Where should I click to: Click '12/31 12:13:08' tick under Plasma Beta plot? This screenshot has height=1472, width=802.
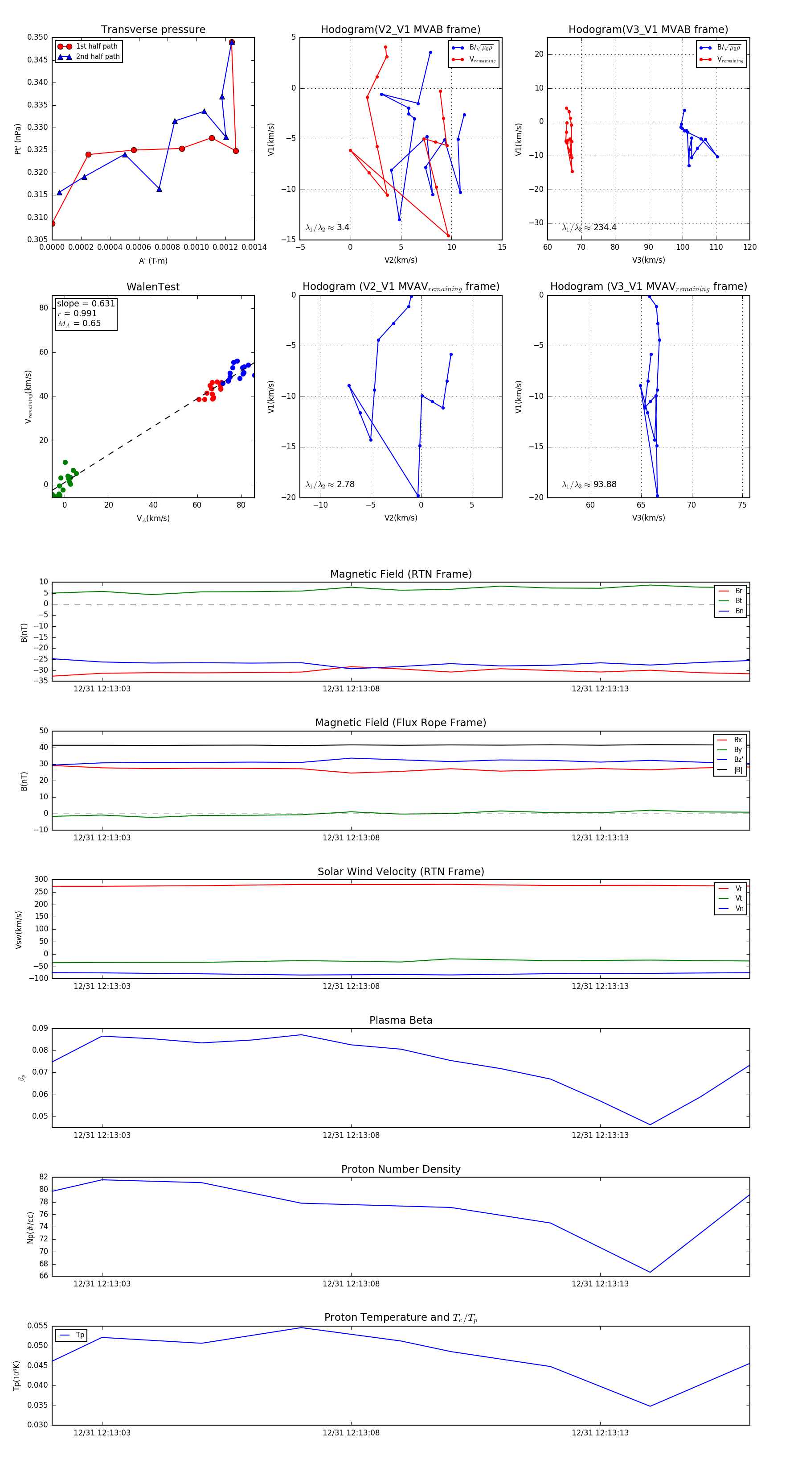[351, 1135]
